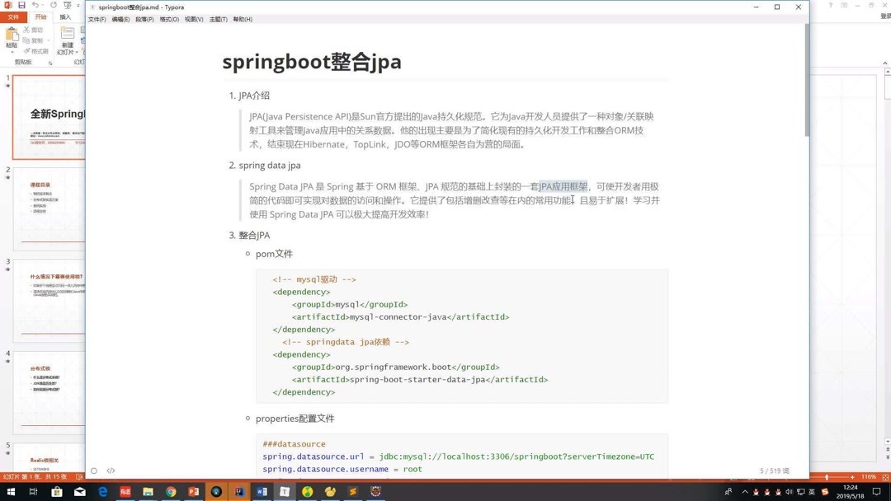Toggle Typora source code mode icon
This screenshot has height=501, width=891.
coord(111,471)
